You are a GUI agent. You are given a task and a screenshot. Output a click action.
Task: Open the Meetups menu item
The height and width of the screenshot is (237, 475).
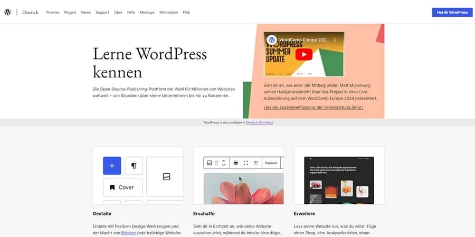[x=147, y=13]
